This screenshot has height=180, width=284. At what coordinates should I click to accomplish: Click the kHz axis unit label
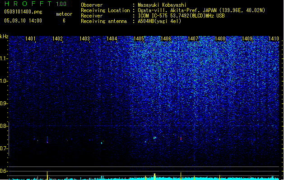click(4, 36)
